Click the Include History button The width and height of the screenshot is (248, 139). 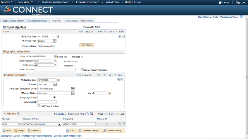tap(114, 131)
